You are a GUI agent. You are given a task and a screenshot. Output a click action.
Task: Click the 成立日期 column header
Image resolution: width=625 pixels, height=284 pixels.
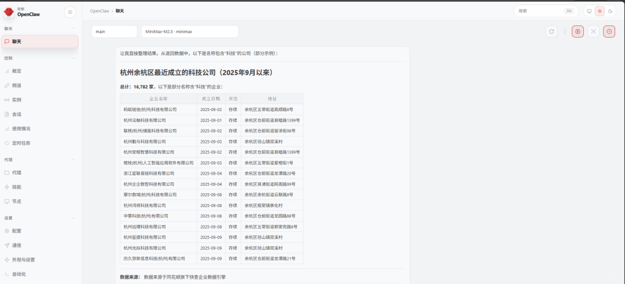[211, 99]
